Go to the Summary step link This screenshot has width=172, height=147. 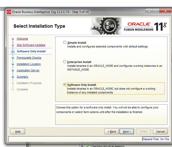tap(23, 77)
